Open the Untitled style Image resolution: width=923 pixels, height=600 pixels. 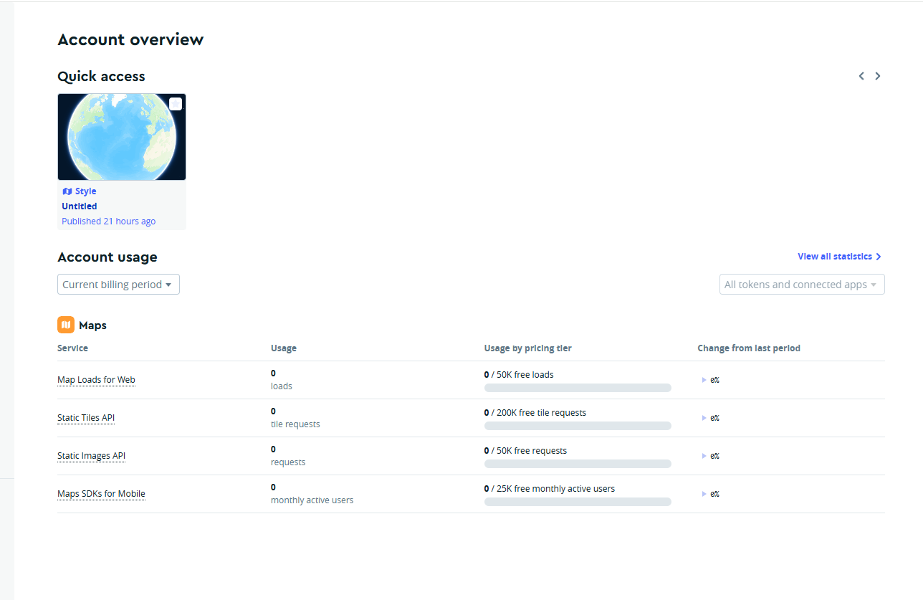(79, 206)
